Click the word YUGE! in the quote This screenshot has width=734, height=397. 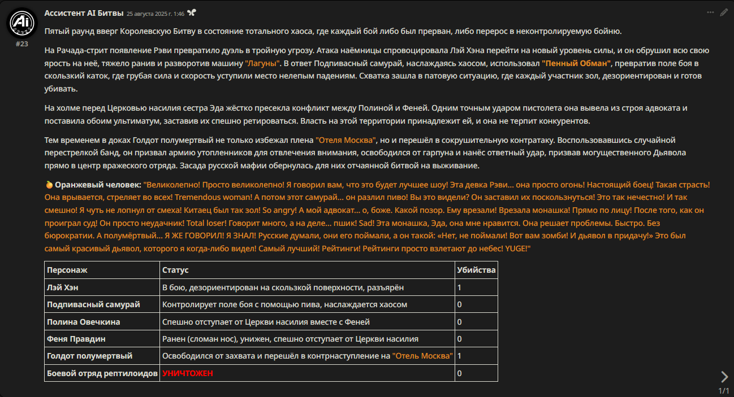pos(516,248)
